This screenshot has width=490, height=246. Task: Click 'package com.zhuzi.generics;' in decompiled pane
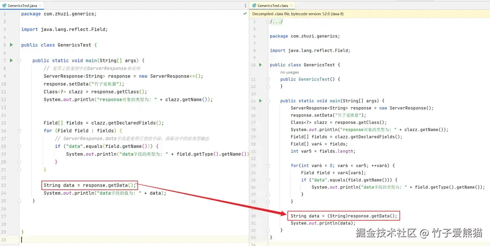point(305,36)
